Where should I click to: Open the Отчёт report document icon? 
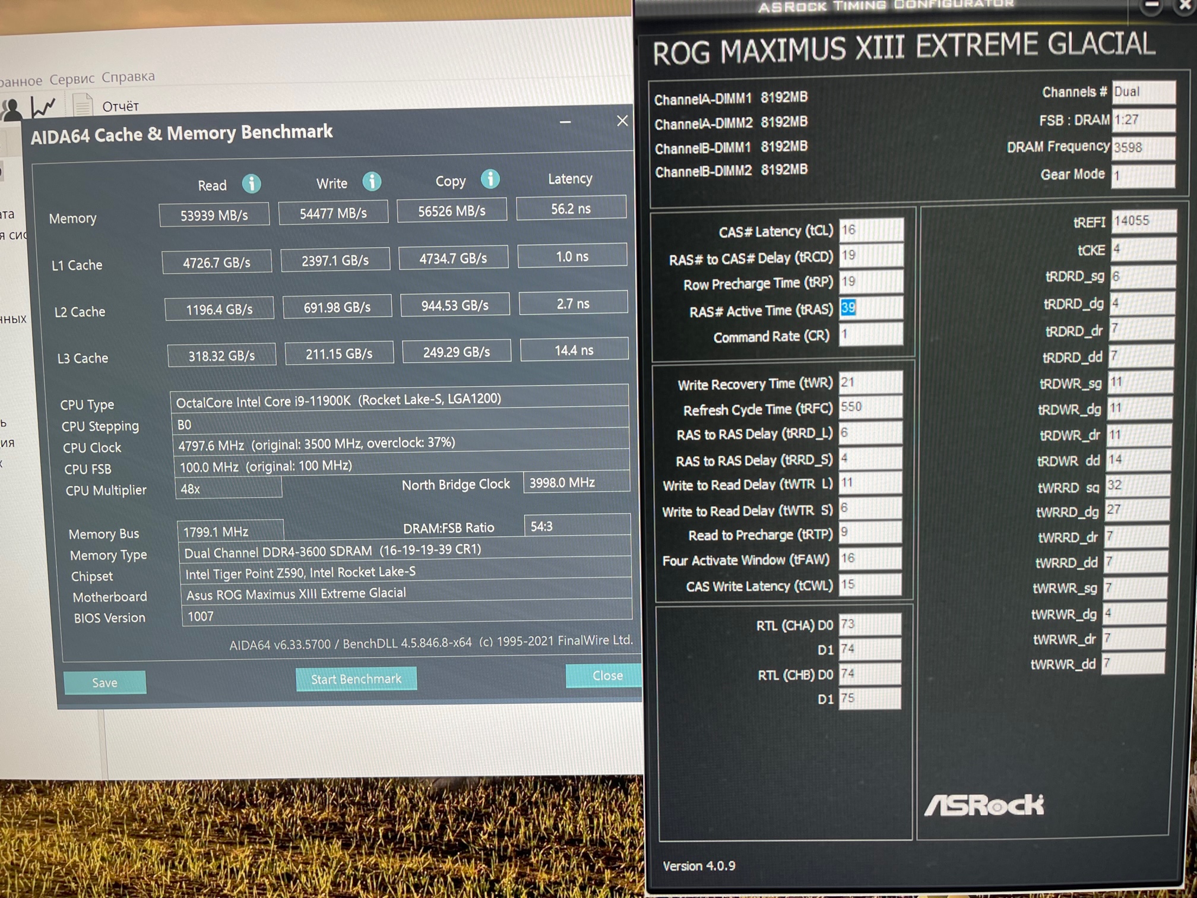(x=83, y=106)
